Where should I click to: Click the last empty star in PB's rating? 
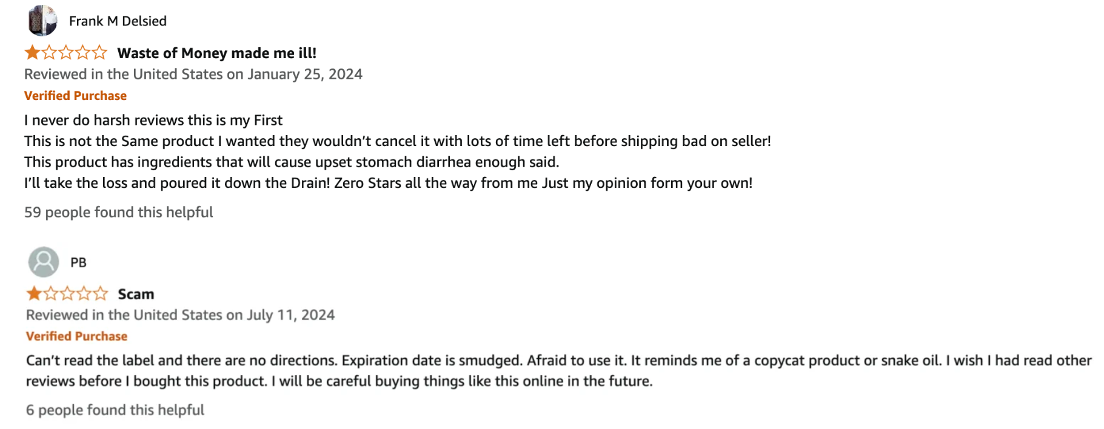coord(101,294)
